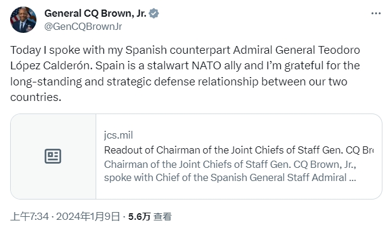
Task: Click the word NATO in the tweet
Action: [x=206, y=66]
